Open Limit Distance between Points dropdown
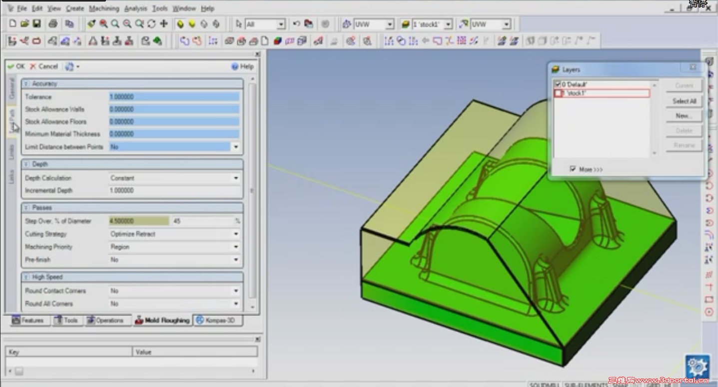The height and width of the screenshot is (387, 718). tap(236, 147)
